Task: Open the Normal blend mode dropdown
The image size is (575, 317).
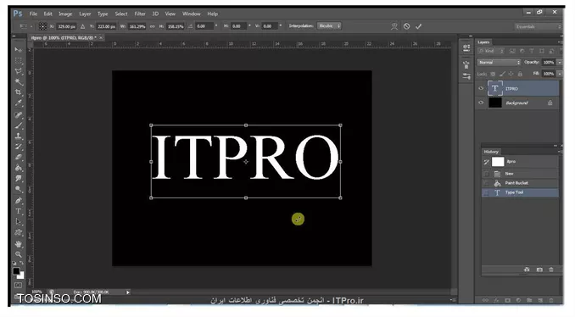Action: [x=499, y=63]
